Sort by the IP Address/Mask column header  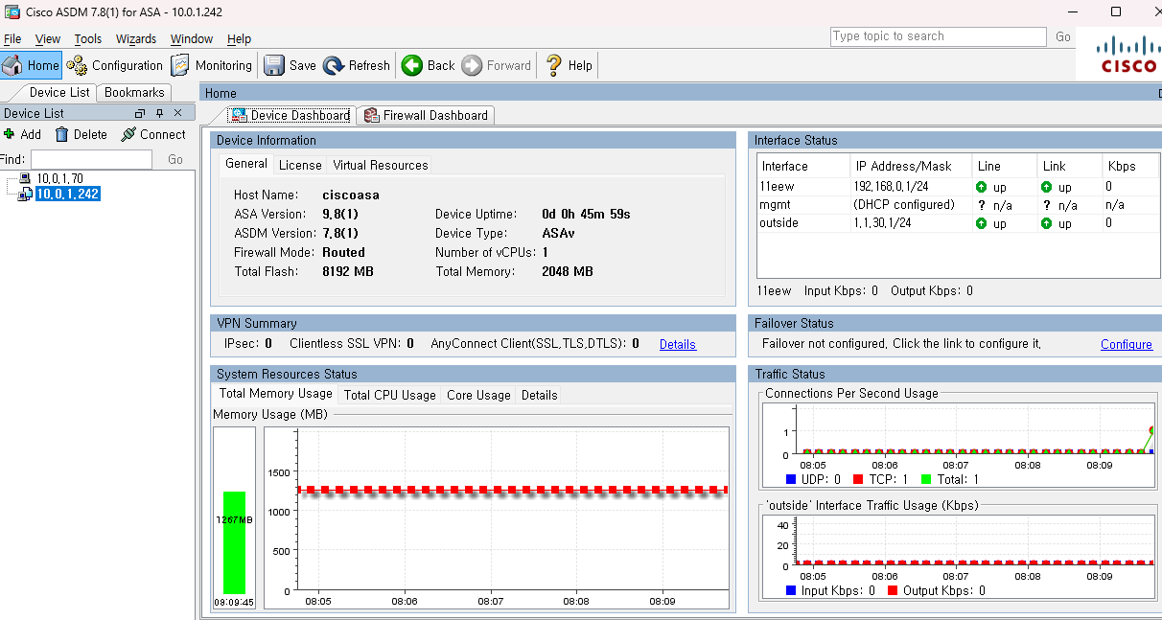click(911, 166)
